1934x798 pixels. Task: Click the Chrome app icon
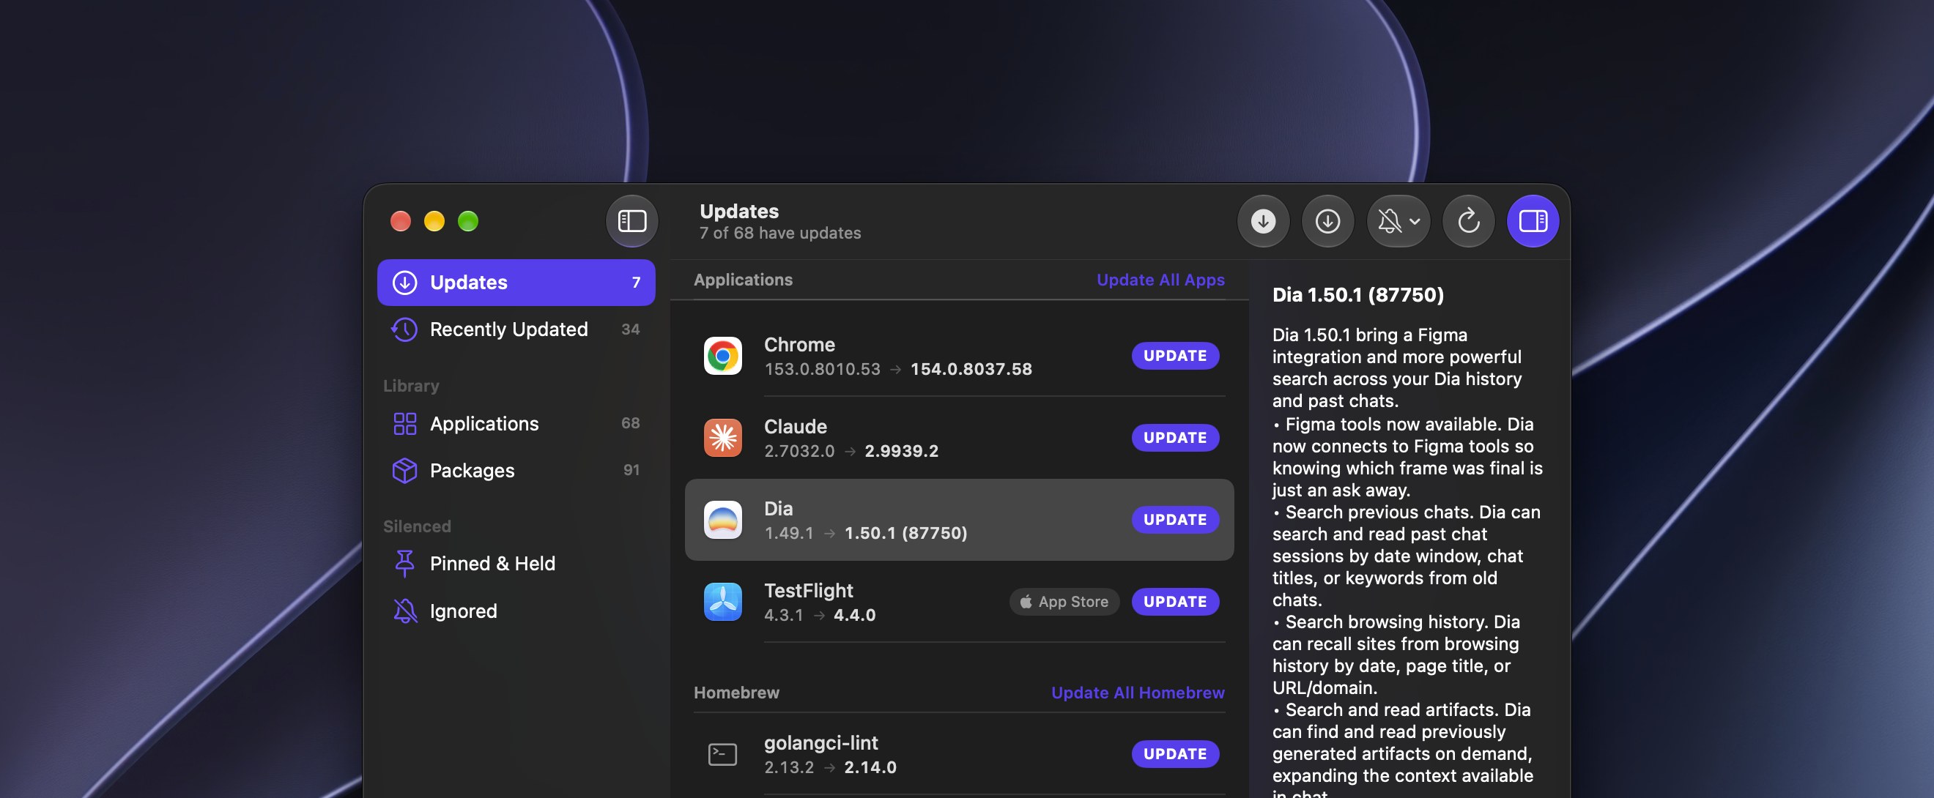pos(722,357)
